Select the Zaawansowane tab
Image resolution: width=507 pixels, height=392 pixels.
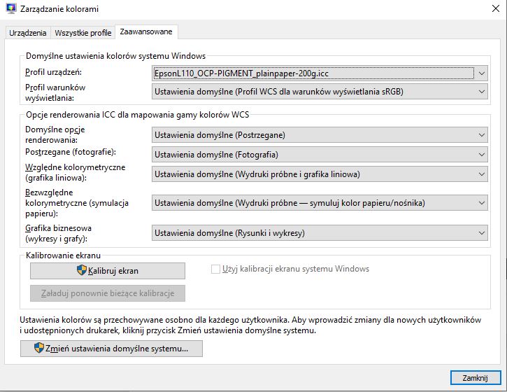click(x=146, y=31)
